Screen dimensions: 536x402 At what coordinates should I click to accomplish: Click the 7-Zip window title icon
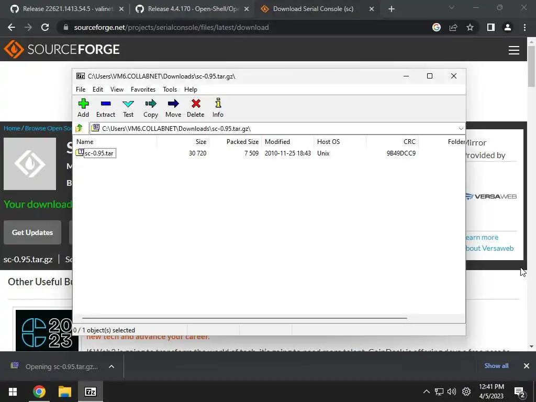tap(81, 76)
